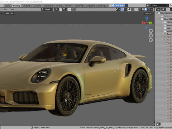
Task: Switch to the Scripting workspace tab
Action: (x=101, y=6)
